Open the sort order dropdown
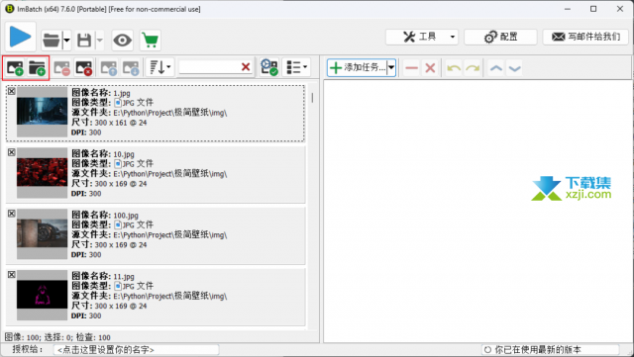The image size is (634, 357). pos(160,67)
